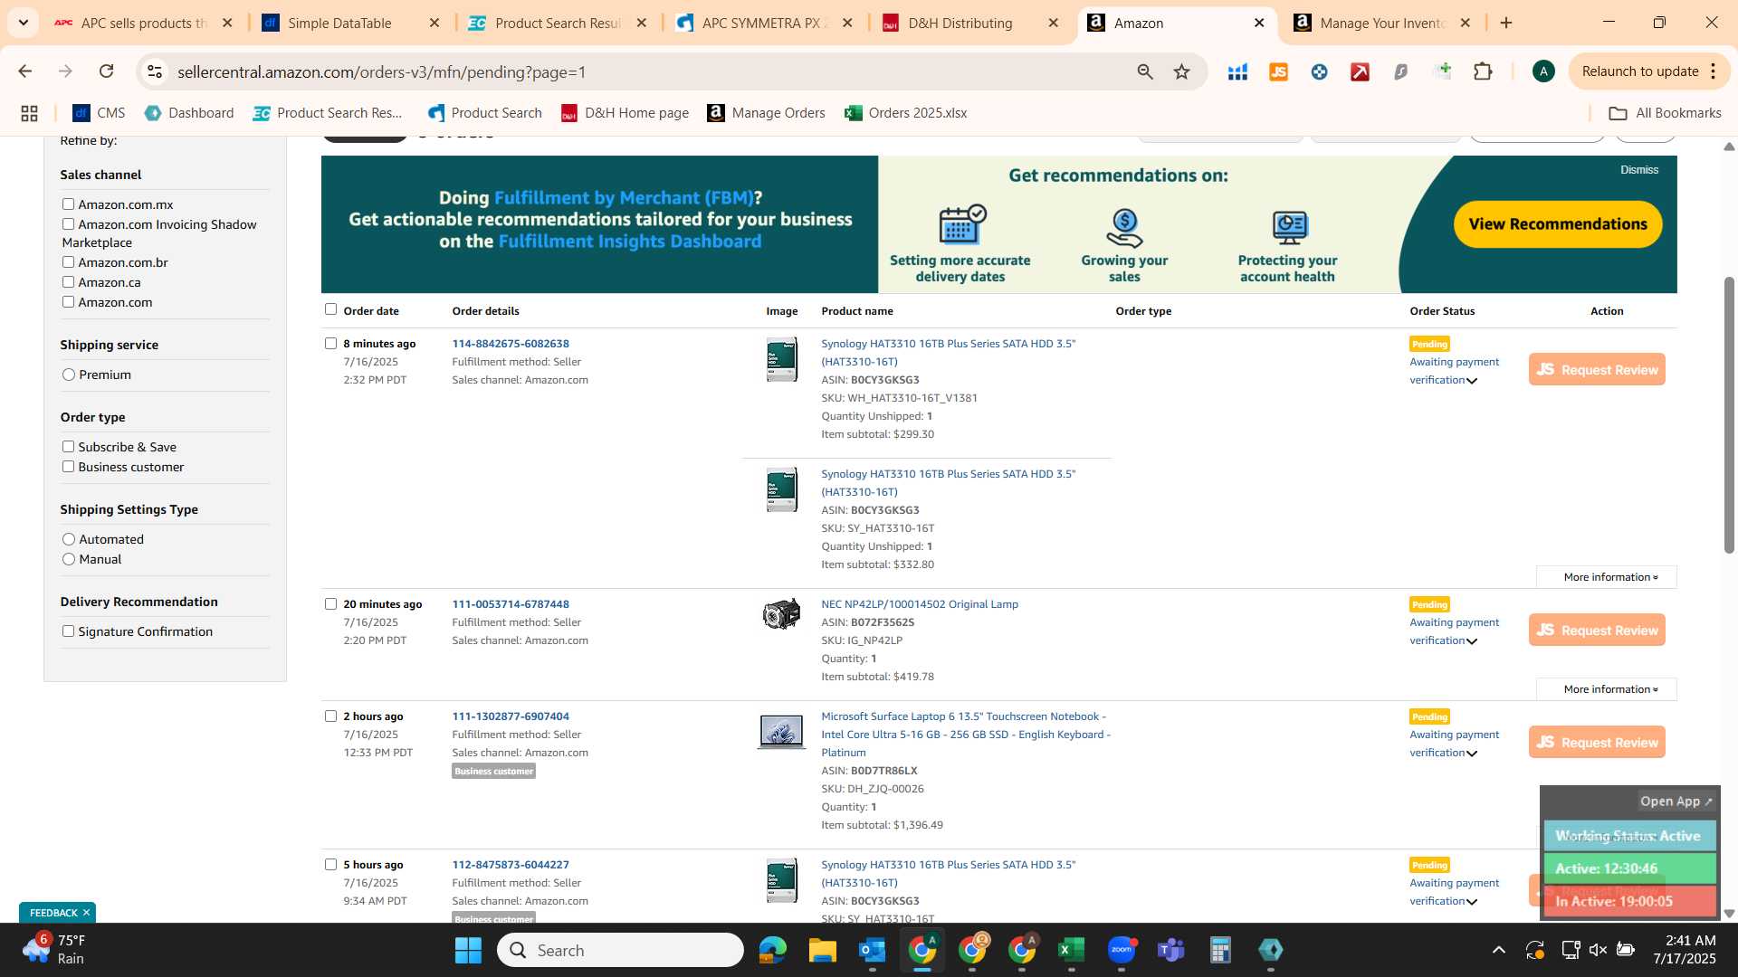This screenshot has width=1738, height=977.
Task: Open order 111-0053714-6787448 link
Action: click(511, 604)
